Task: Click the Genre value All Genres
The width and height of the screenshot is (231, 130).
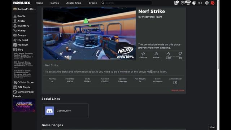Action: tap(158, 82)
